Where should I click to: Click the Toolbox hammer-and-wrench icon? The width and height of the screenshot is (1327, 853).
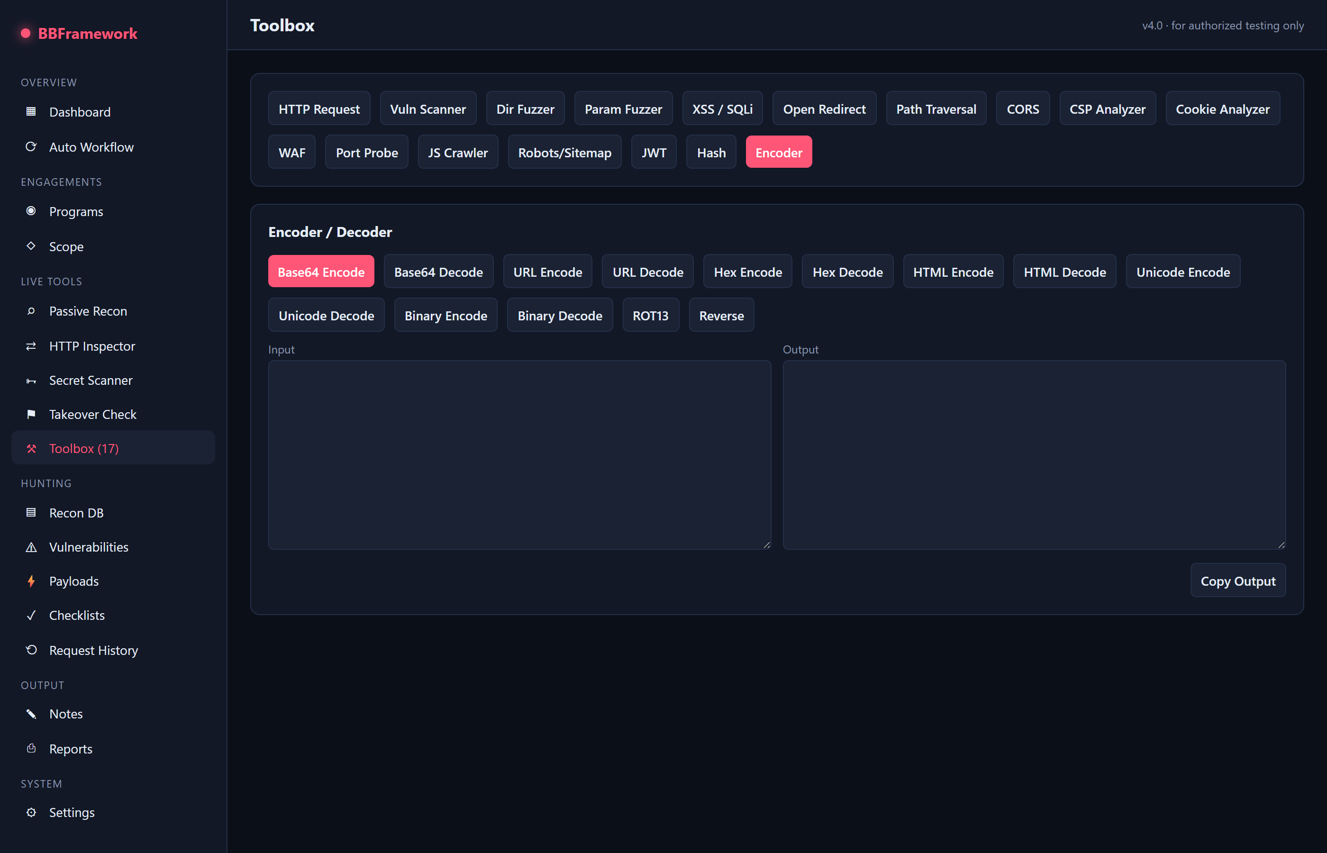point(31,449)
